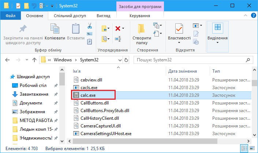
Task: Click the History icon in Відкриття group
Action: [x=196, y=42]
